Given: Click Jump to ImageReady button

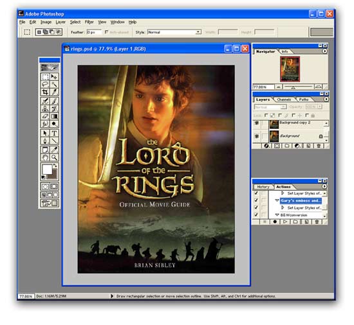Looking at the screenshot, I should (50, 204).
